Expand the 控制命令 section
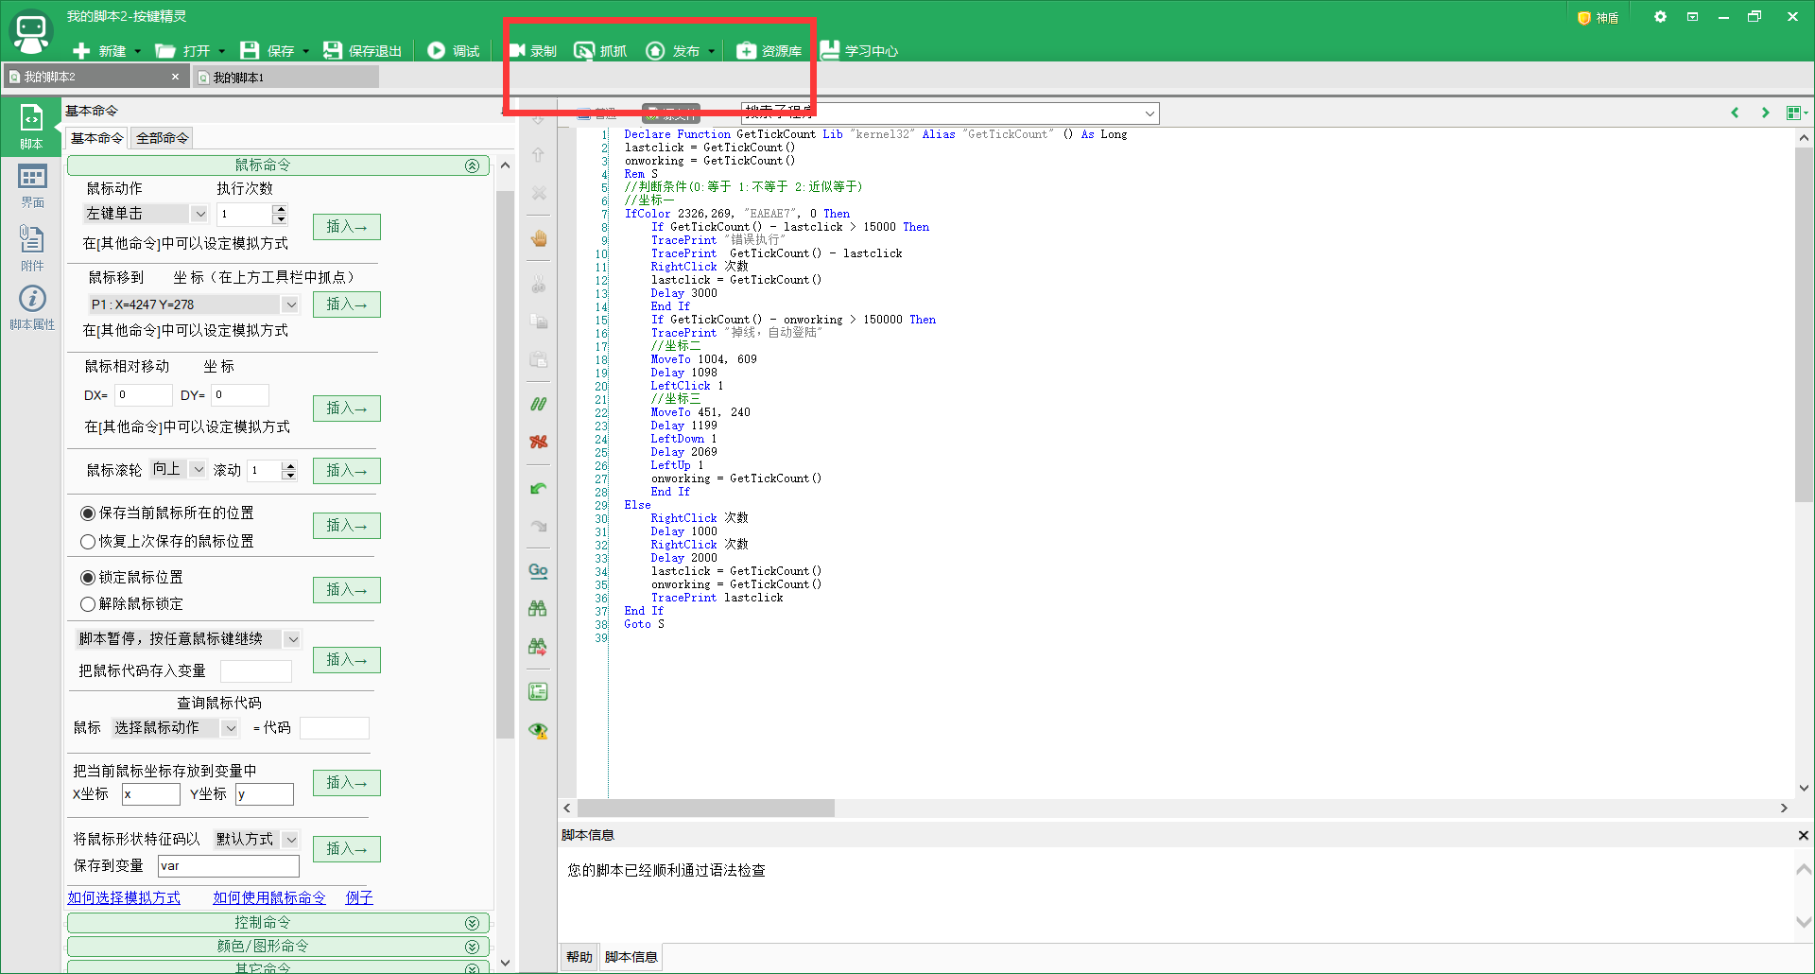 pyautogui.click(x=472, y=923)
